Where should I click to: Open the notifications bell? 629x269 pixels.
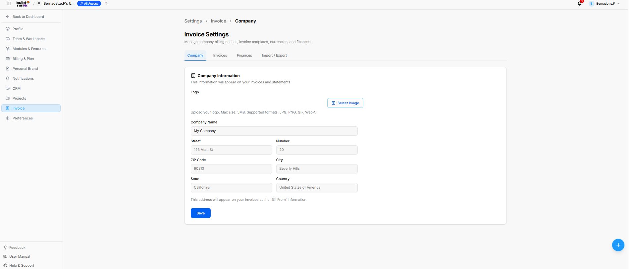(x=580, y=4)
